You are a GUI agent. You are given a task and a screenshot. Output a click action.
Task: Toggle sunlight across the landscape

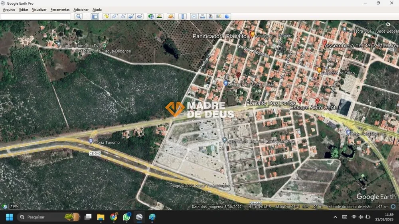[159, 16]
